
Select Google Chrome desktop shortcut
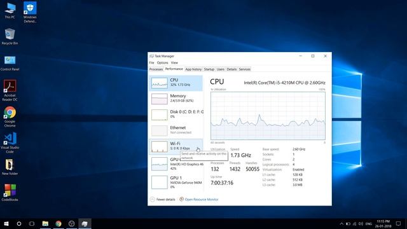[10, 116]
